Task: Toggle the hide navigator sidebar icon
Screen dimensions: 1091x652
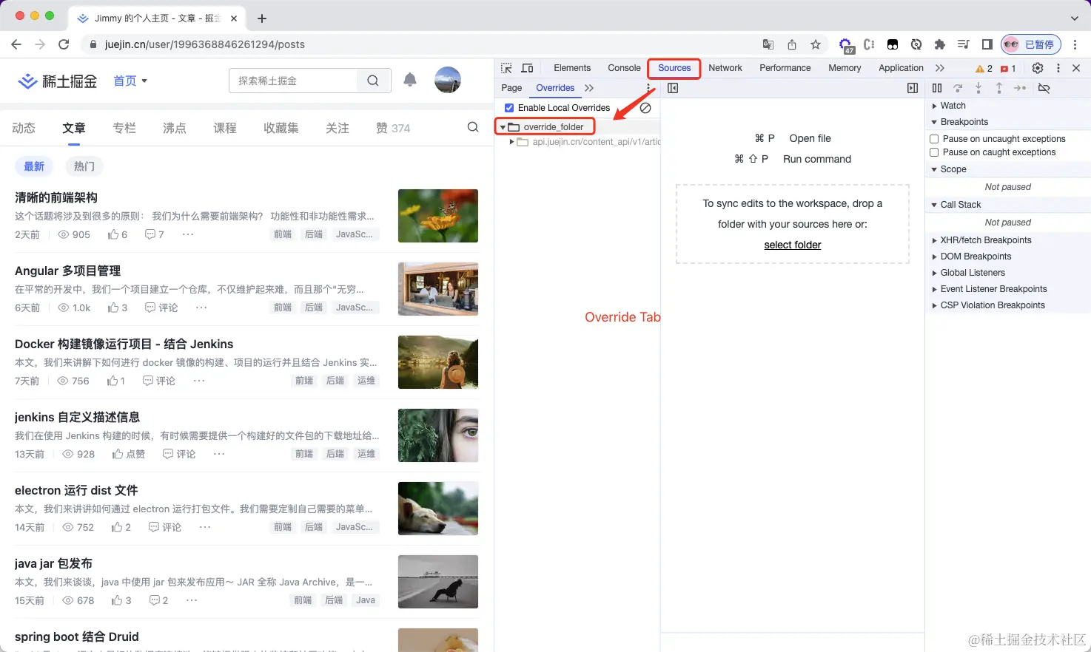Action: click(x=673, y=88)
